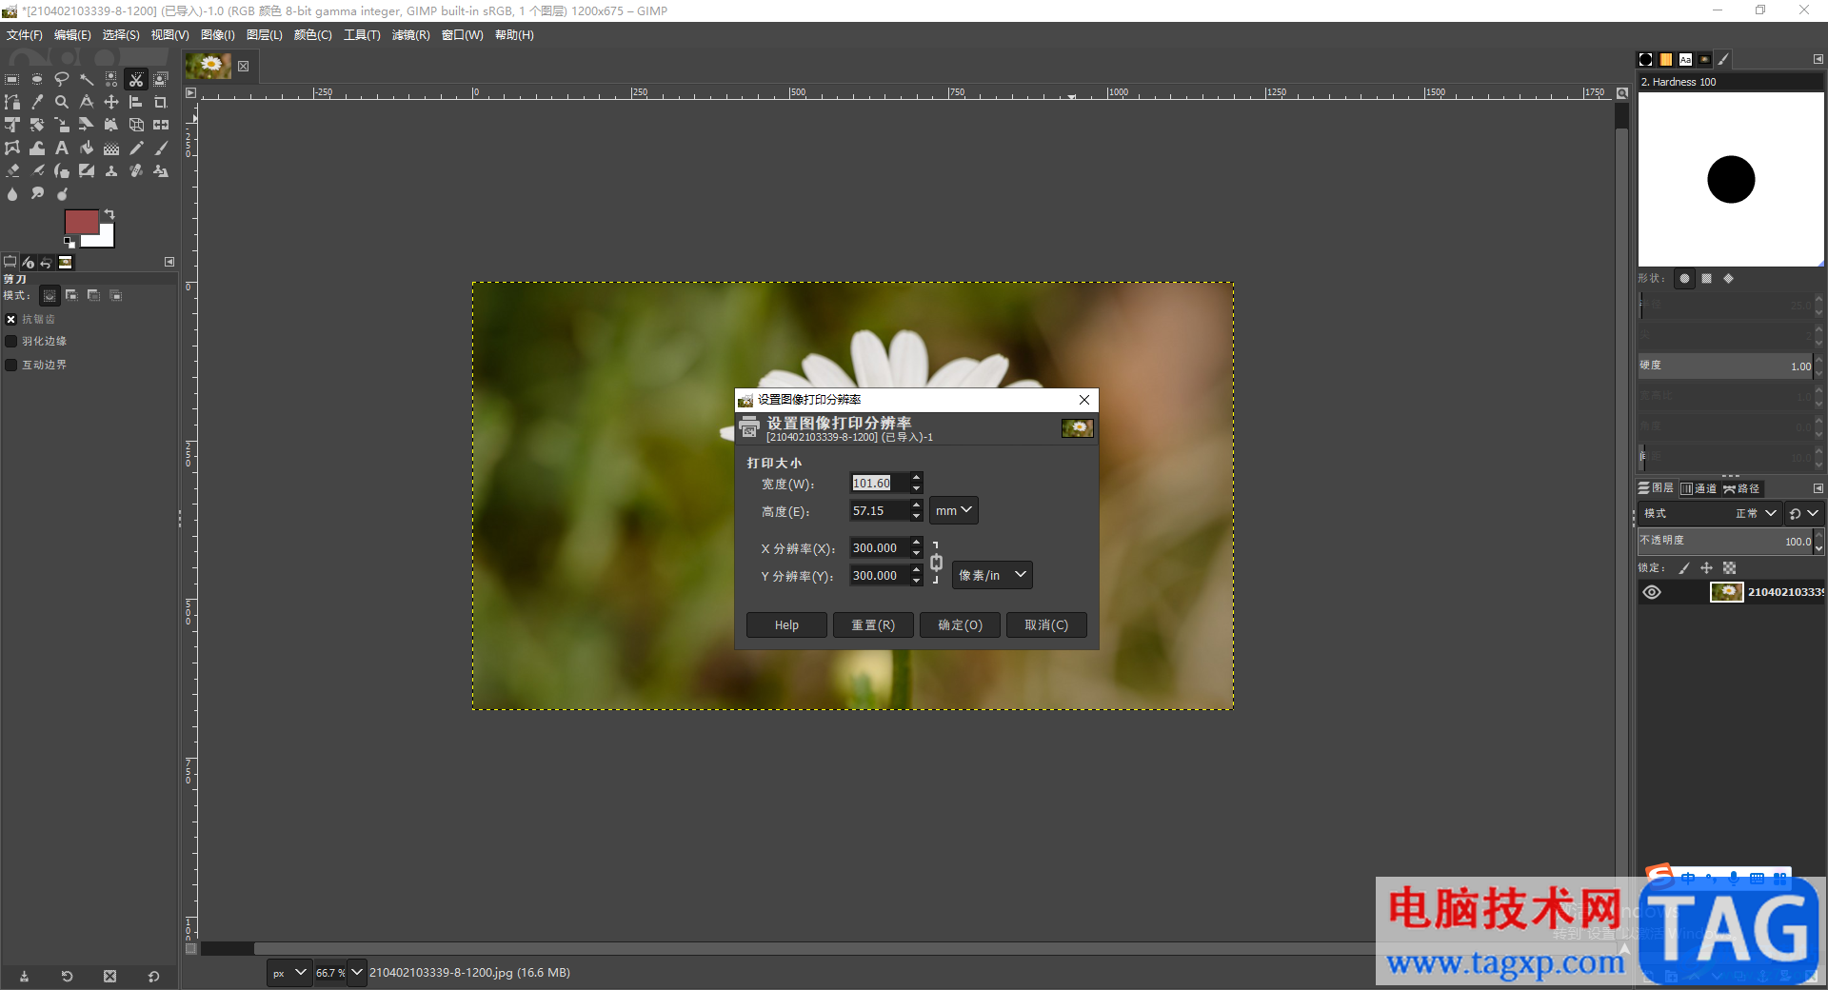
Task: Select the Measure compass tool
Action: (x=87, y=102)
